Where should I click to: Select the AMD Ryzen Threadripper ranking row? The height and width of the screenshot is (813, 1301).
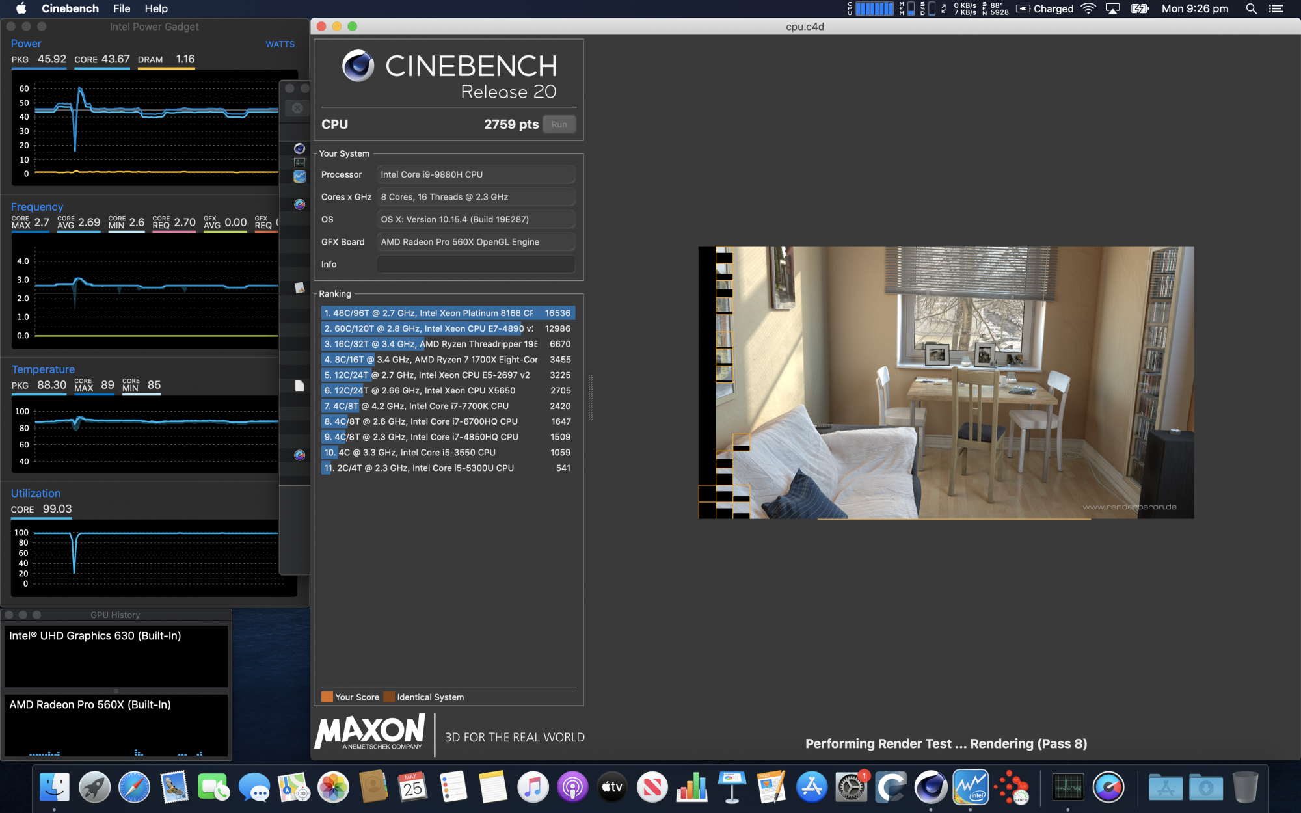tap(448, 344)
